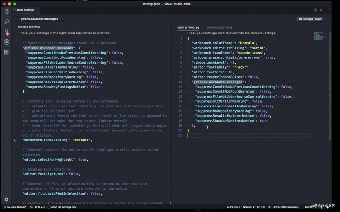Click suppressShowKeyBindingsNotice true in User Settings
Screen dimensions: 340x212
click(231, 121)
